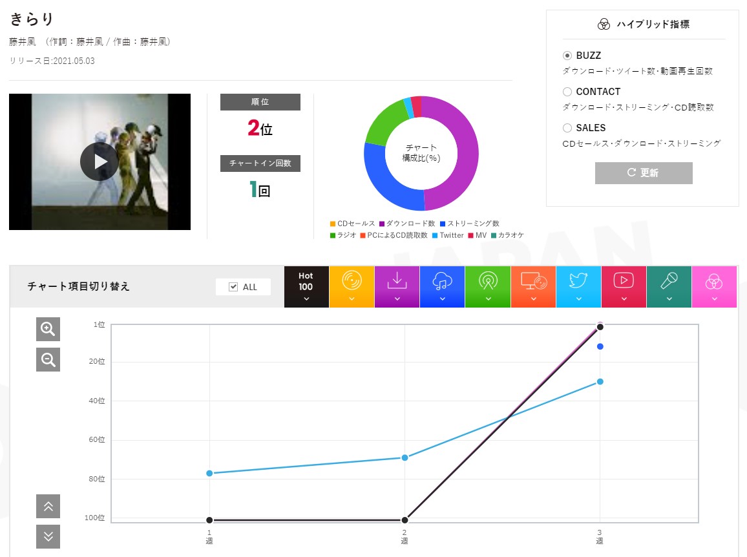Toggle the ALL chart items checkbox
Image resolution: width=747 pixels, height=557 pixels.
pyautogui.click(x=233, y=287)
